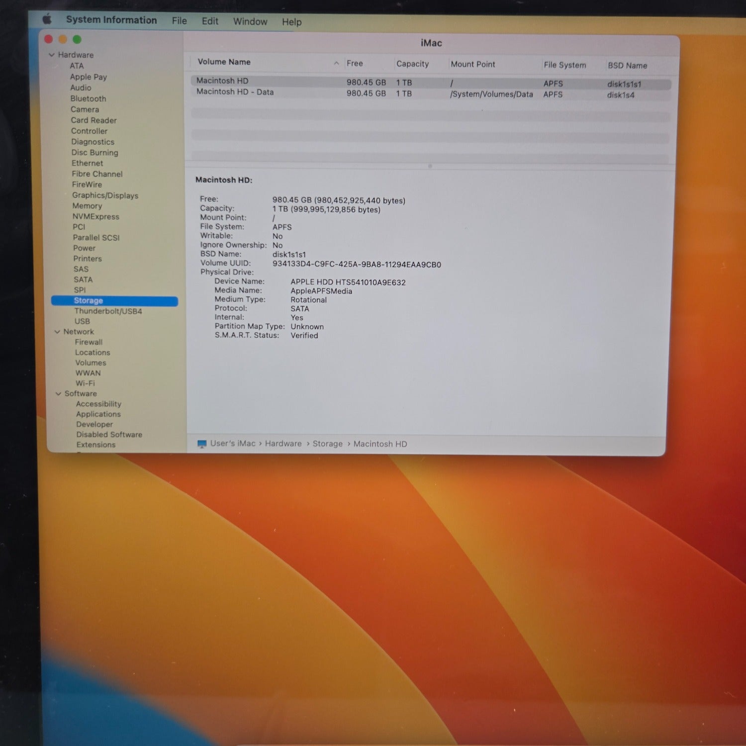Open the System Information menu
The height and width of the screenshot is (746, 746).
111,20
